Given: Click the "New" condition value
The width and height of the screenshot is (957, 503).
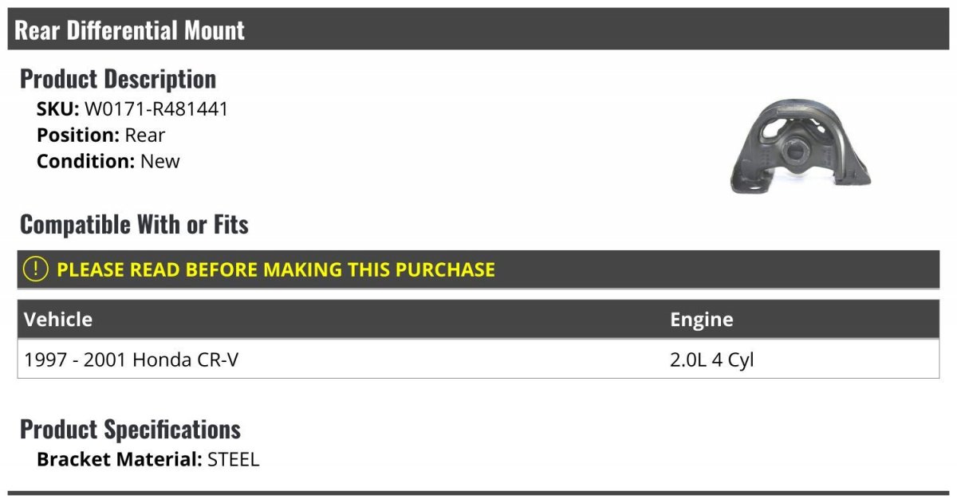Looking at the screenshot, I should pyautogui.click(x=160, y=161).
